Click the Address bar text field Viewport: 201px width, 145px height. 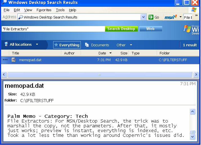coord(79,17)
